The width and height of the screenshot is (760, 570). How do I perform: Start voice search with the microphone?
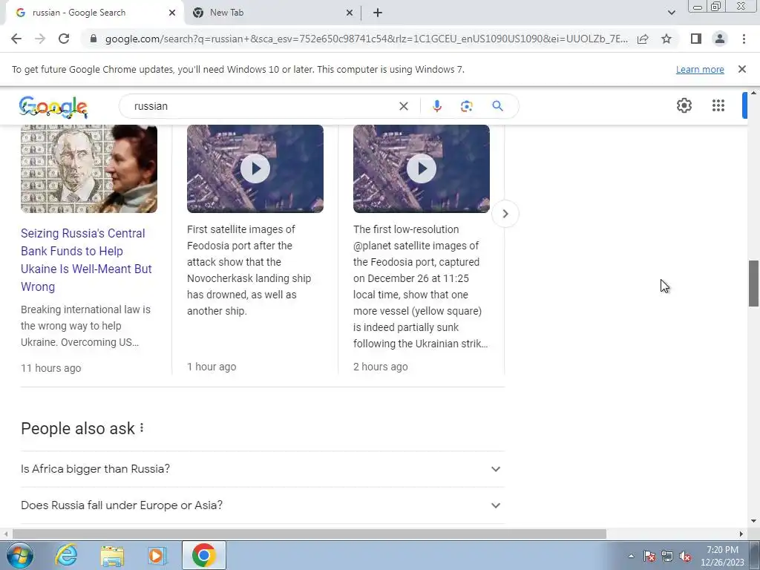coord(436,106)
